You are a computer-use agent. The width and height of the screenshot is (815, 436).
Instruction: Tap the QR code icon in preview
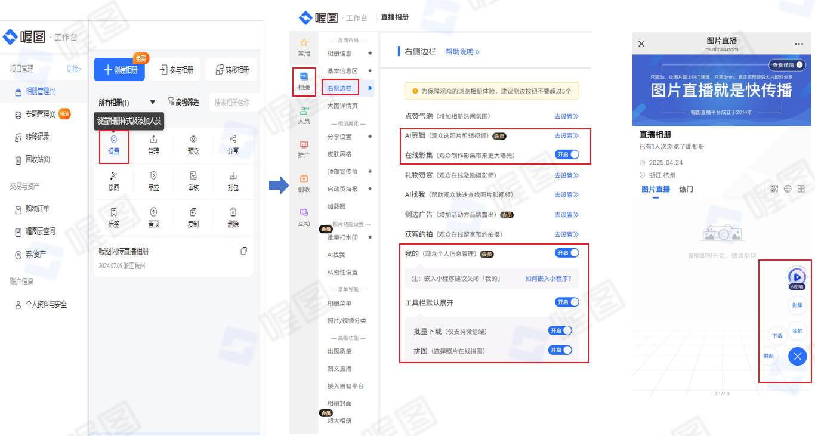[x=774, y=189]
